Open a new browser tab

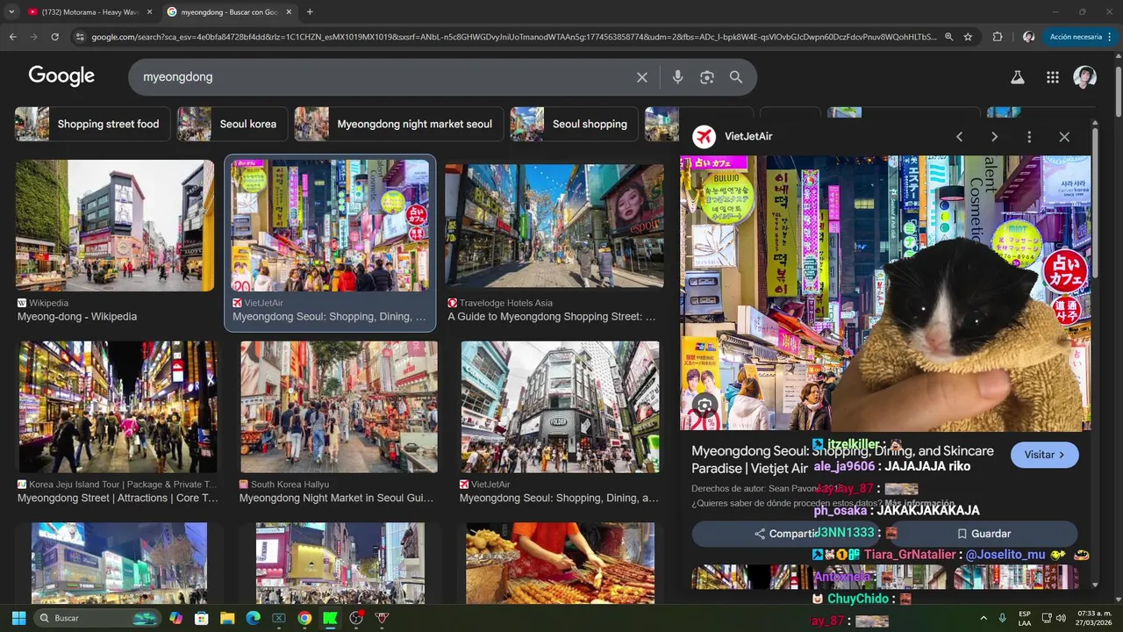310,11
